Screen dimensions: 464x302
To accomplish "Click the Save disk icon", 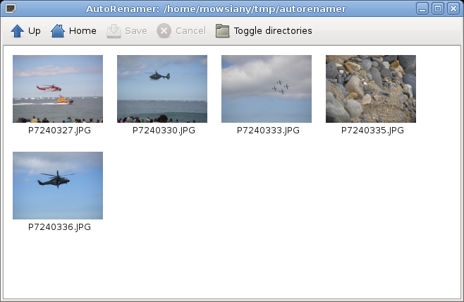I will point(114,31).
